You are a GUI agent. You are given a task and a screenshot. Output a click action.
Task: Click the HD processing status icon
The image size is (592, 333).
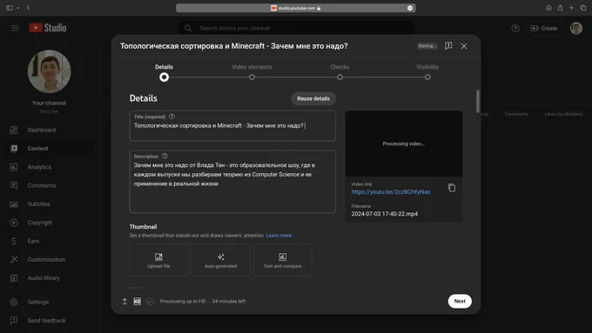coord(137,302)
